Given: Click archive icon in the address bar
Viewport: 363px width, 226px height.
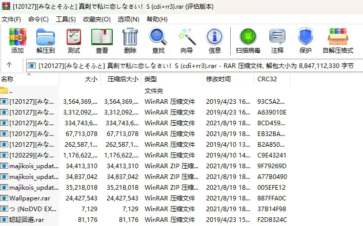Looking at the screenshot, I should pos(32,66).
